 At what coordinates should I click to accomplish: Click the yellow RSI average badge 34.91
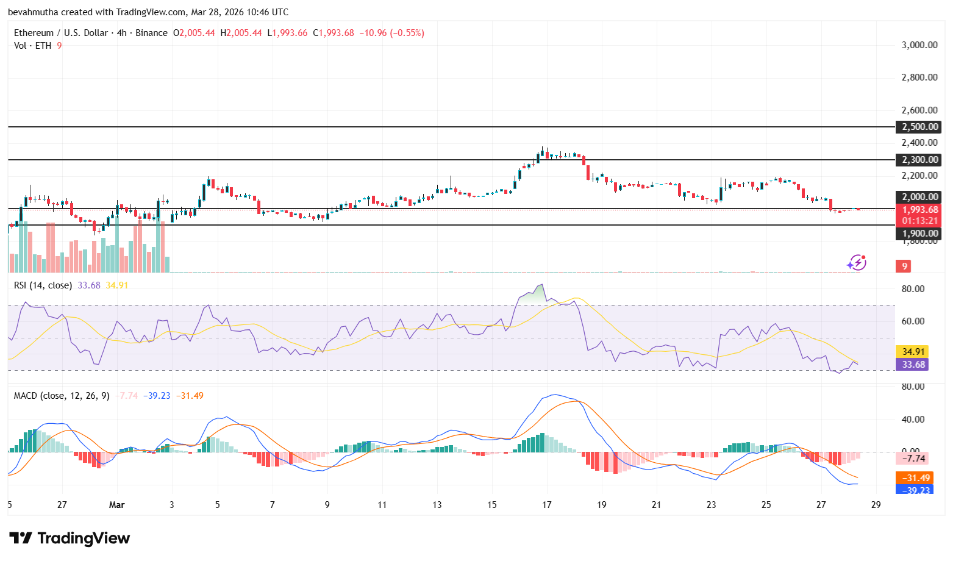pyautogui.click(x=913, y=351)
